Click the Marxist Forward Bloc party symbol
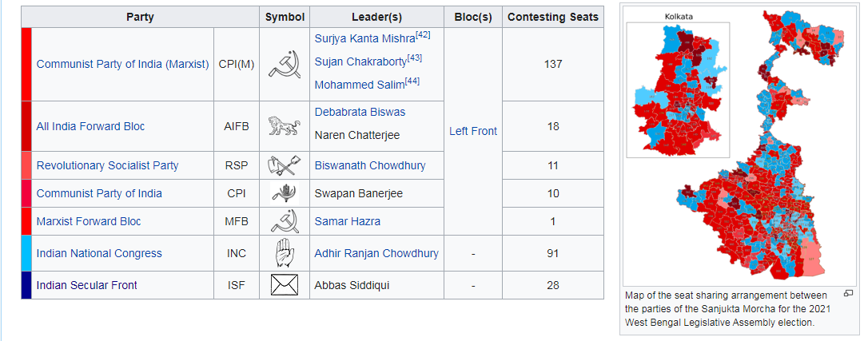Image resolution: width=864 pixels, height=341 pixels. point(284,221)
